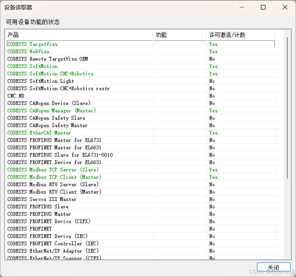Click Yes value for CANopen Manager (Master)
Screen dimensions: 296x277
213,110
